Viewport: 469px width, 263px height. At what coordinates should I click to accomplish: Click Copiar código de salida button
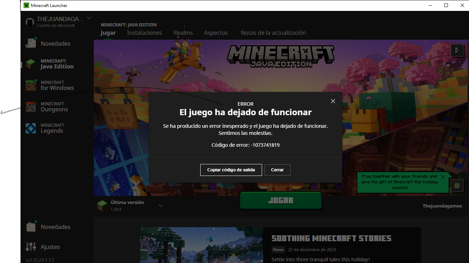[231, 170]
